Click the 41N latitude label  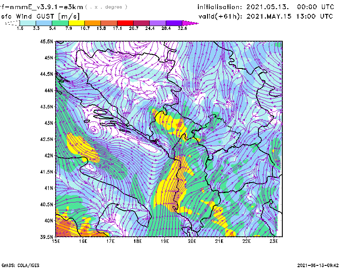tap(49, 188)
